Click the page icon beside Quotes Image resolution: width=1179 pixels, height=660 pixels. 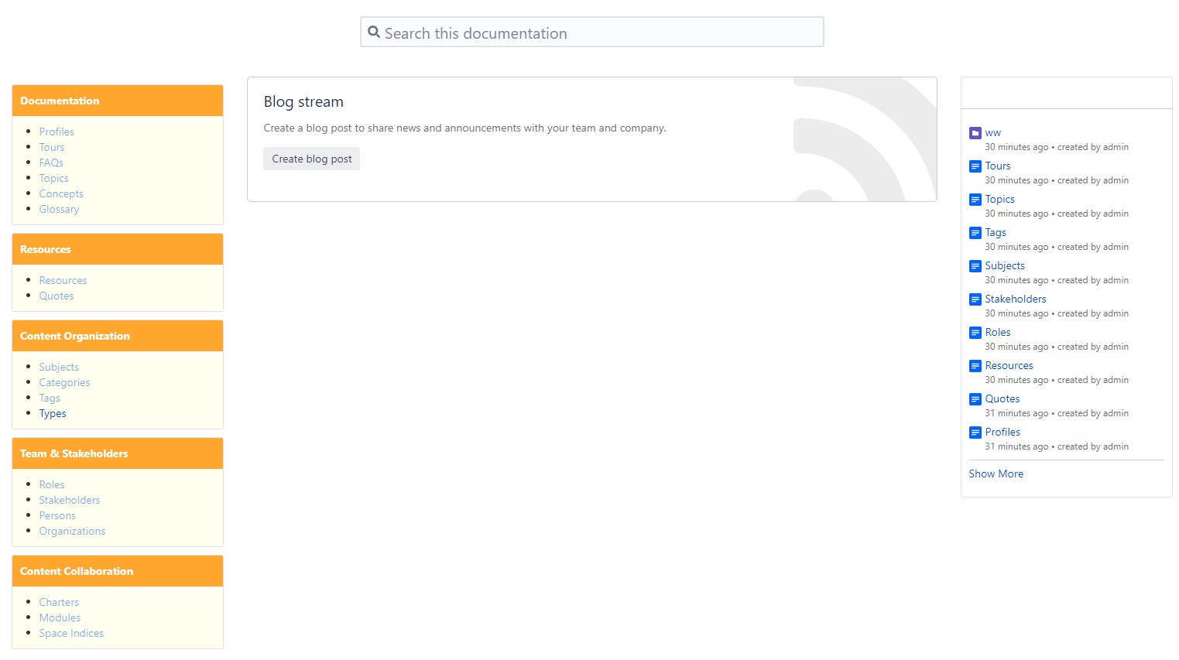[x=975, y=399]
